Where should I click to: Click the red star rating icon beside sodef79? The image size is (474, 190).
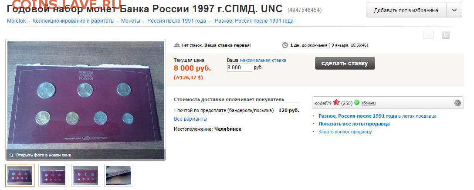(336, 102)
